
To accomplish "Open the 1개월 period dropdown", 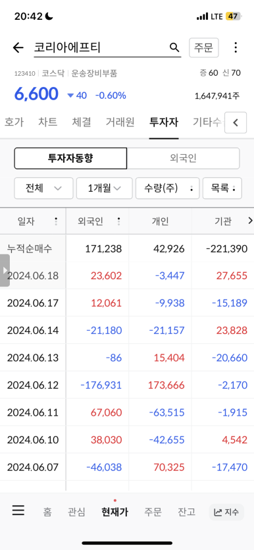I will (105, 188).
